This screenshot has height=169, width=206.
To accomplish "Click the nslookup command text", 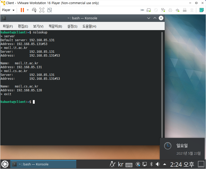I will tap(40, 32).
